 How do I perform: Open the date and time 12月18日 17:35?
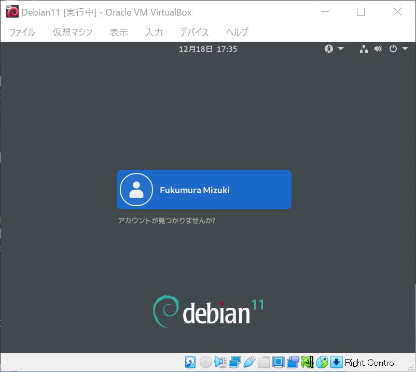pos(208,49)
